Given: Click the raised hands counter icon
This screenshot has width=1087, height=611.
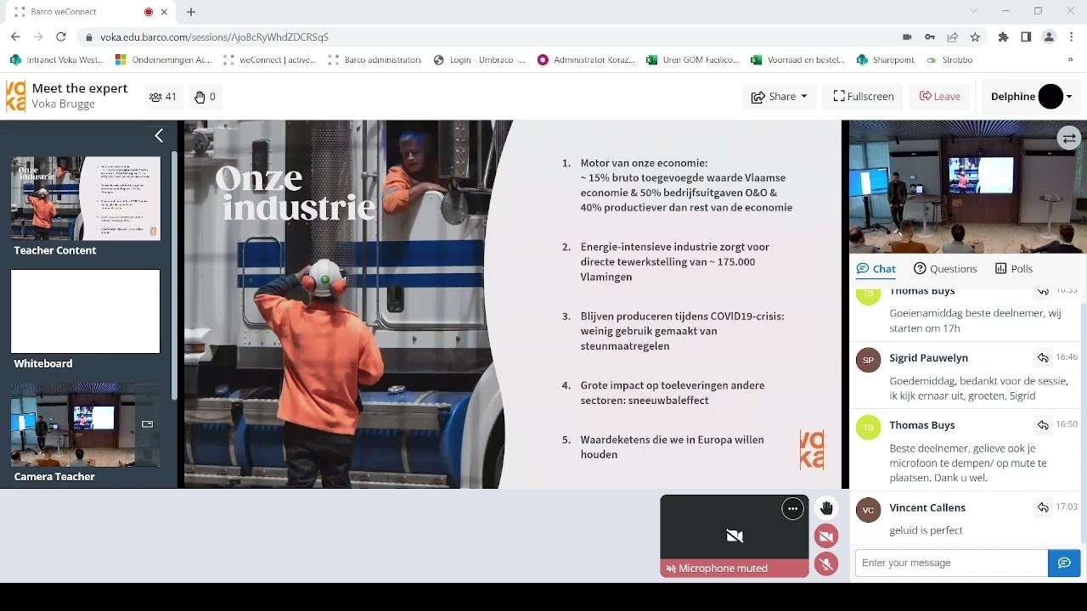Looking at the screenshot, I should point(205,97).
